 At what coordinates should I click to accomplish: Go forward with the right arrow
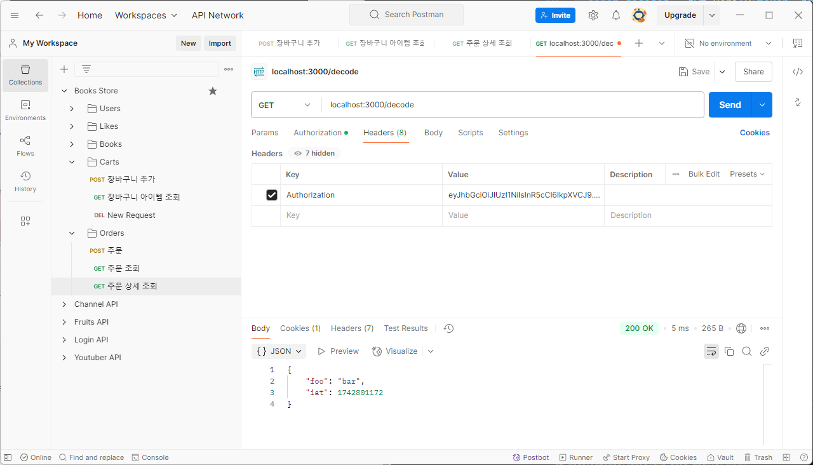[x=62, y=15]
